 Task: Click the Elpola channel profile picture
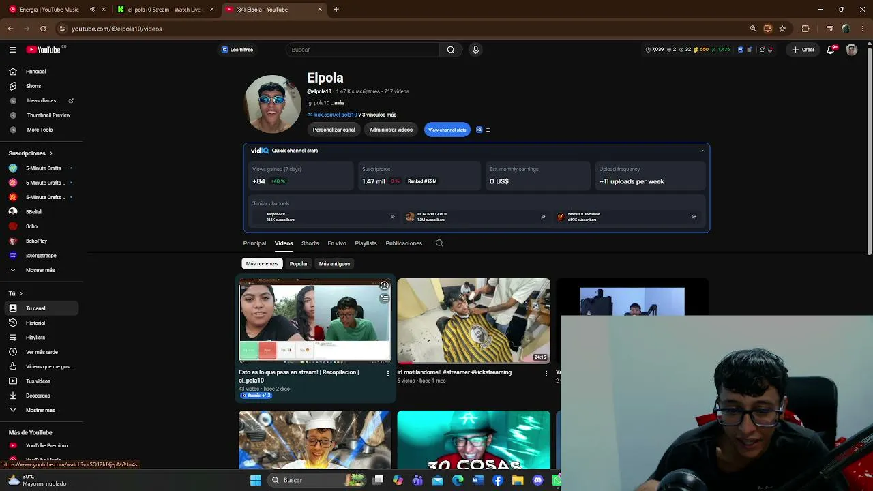[x=273, y=104]
